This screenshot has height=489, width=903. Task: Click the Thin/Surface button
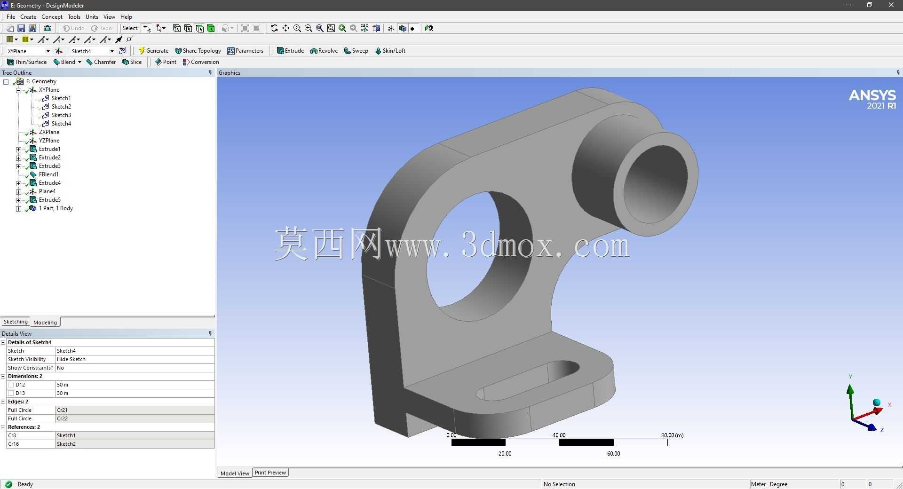click(27, 62)
